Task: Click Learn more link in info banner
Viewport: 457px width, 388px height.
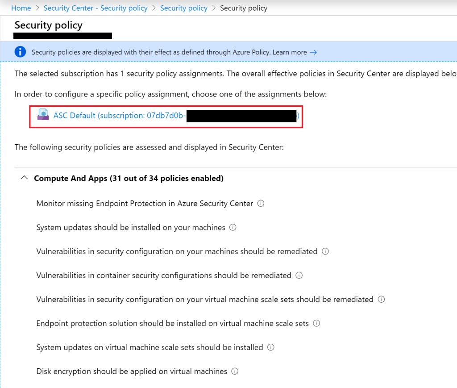Action: tap(290, 52)
